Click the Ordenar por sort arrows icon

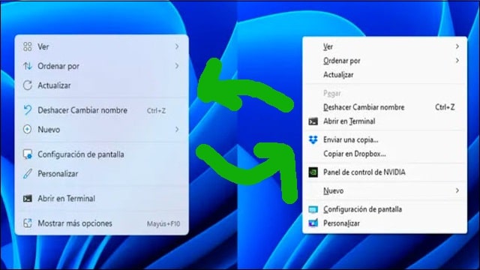pos(28,66)
